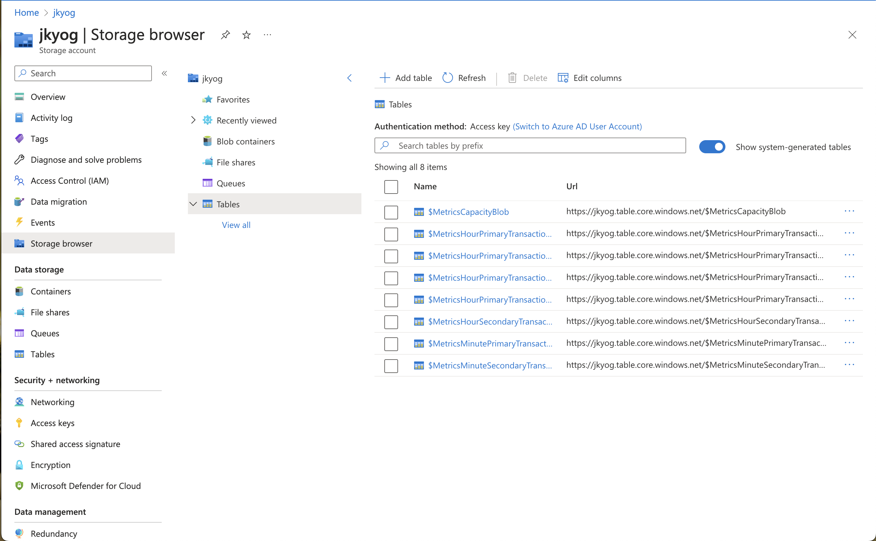Viewport: 876px width, 541px height.
Task: Check the box for $MetricsMinuteSecondaryTrans... row
Action: [391, 366]
